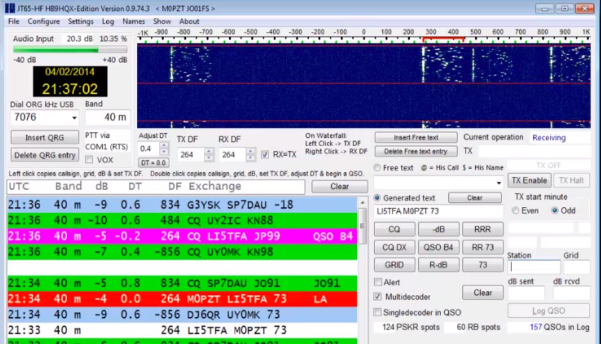The width and height of the screenshot is (601, 344).
Task: Click the decode list scrollbar up arrow
Action: point(363,202)
